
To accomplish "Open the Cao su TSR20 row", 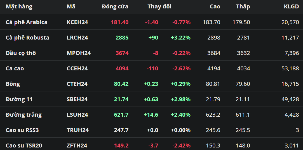I will (x=24, y=146).
